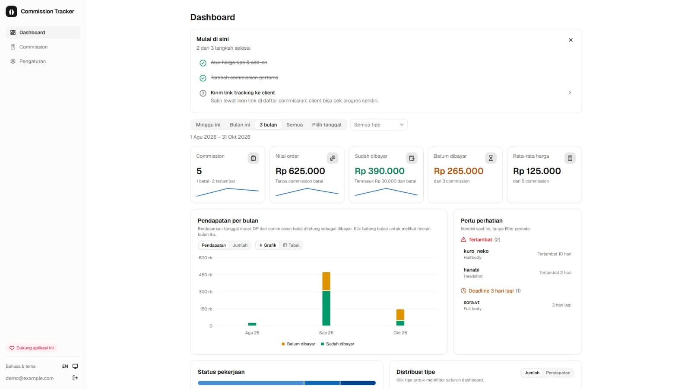Dismiss the Mulai di sini panel
This screenshot has height=389, width=691.
(x=571, y=40)
